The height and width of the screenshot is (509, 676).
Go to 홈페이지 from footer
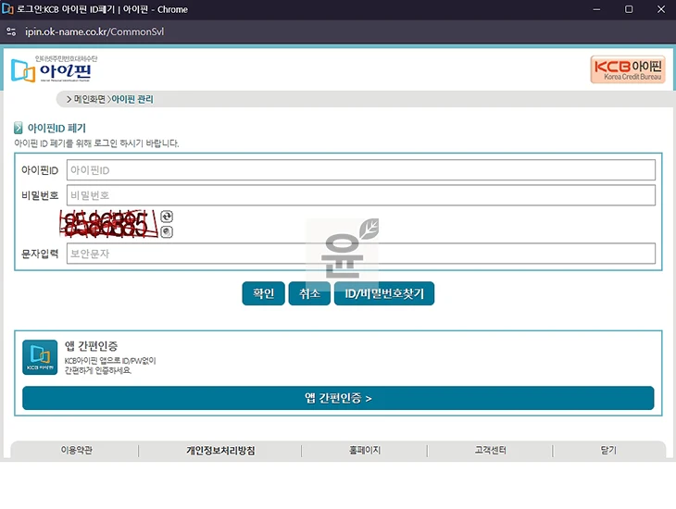point(364,451)
